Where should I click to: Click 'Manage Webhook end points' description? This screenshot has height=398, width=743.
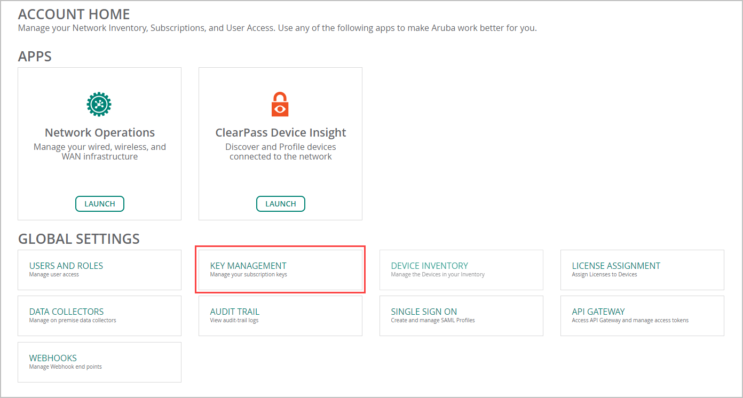pos(66,367)
